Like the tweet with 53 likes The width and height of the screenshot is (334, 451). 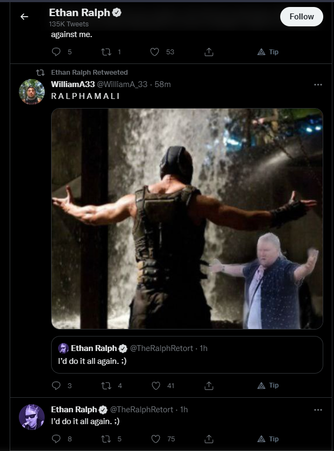click(x=155, y=52)
